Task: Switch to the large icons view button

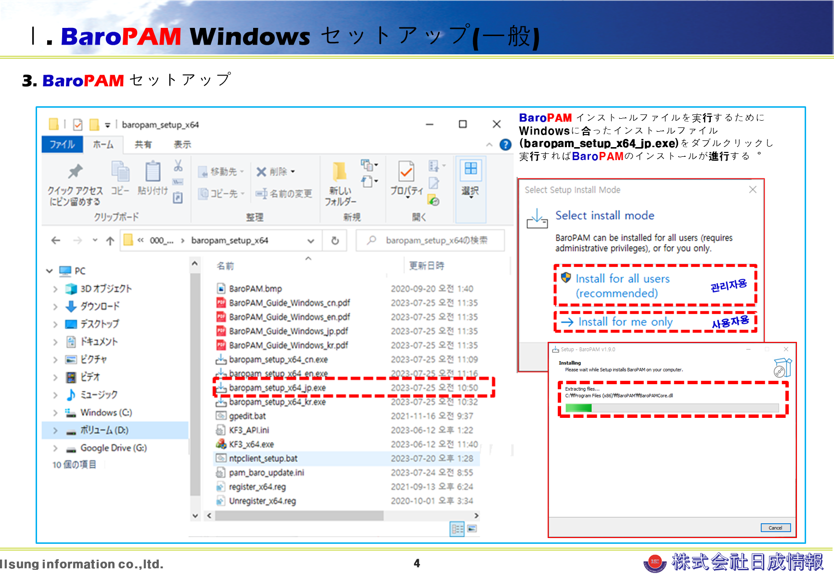Action: tap(472, 529)
